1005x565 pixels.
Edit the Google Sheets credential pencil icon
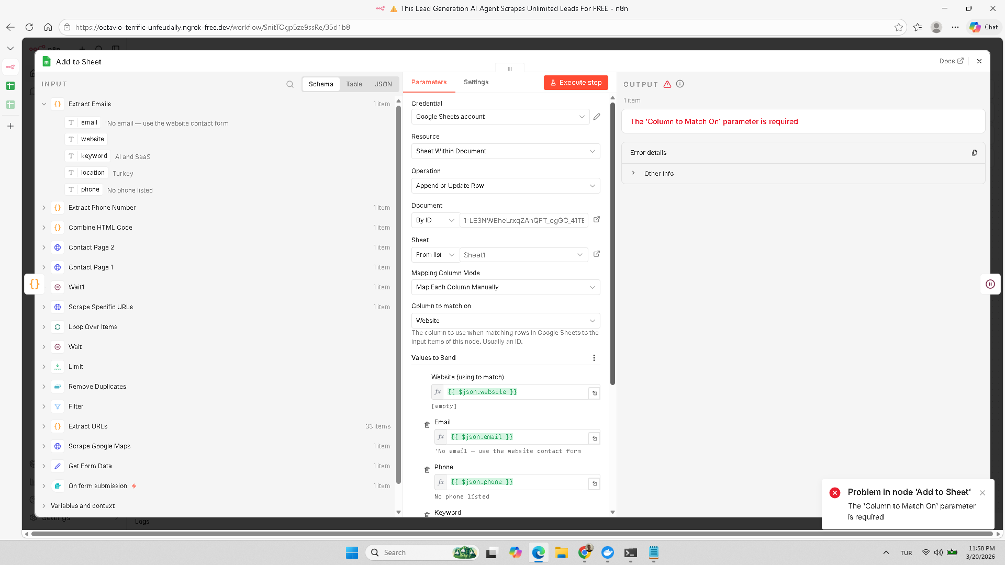click(x=597, y=117)
